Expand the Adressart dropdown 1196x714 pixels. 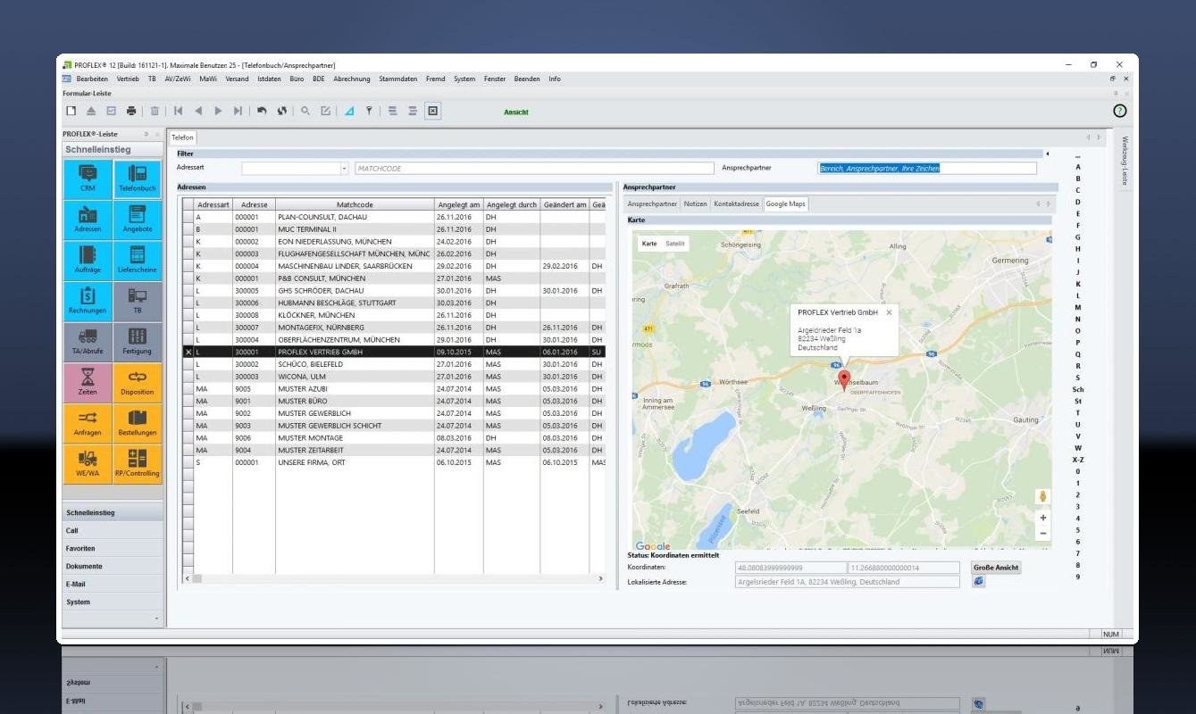click(x=344, y=168)
